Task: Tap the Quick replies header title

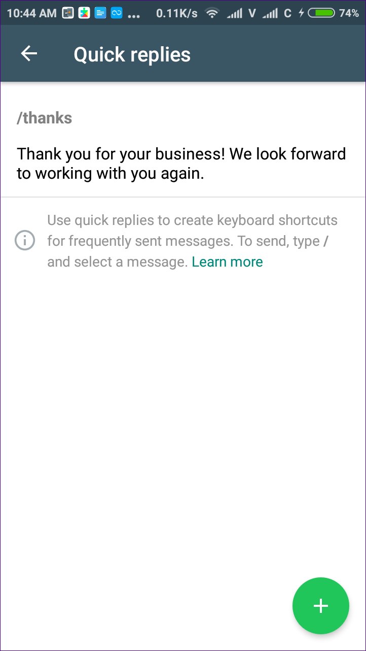Action: 132,54
